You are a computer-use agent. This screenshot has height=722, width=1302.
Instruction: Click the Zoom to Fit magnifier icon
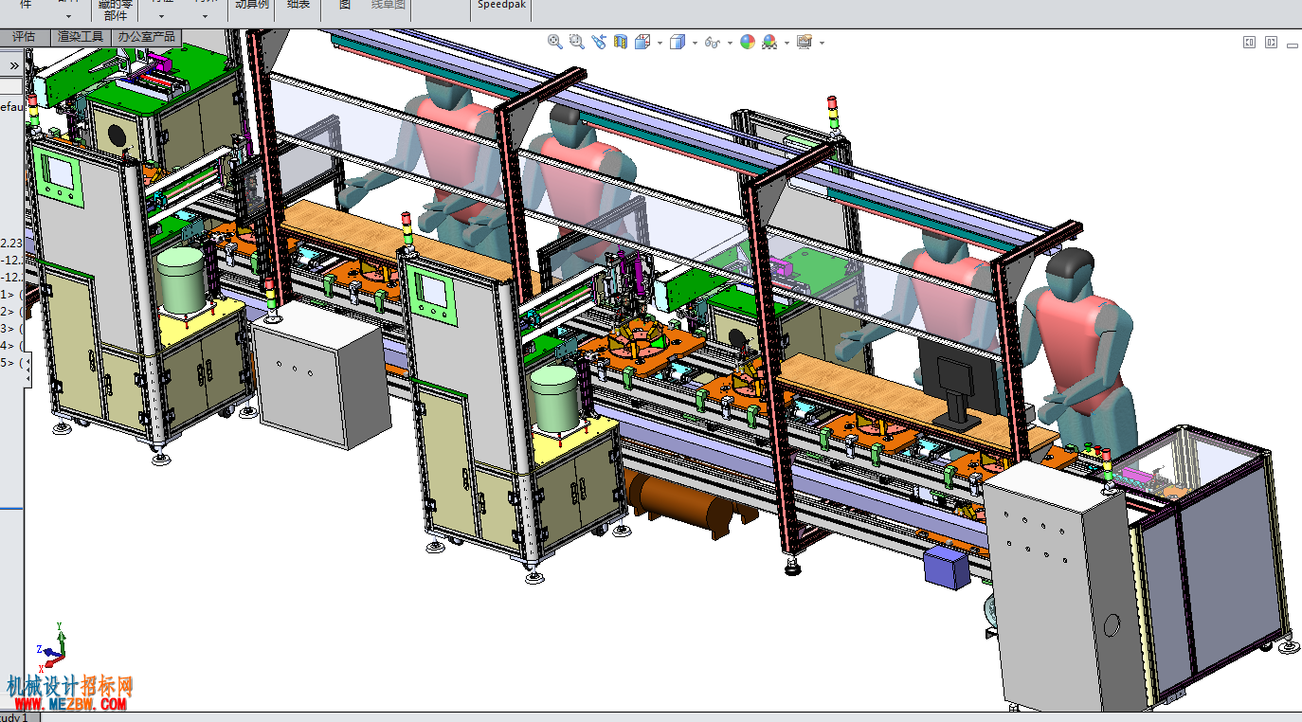coord(555,42)
